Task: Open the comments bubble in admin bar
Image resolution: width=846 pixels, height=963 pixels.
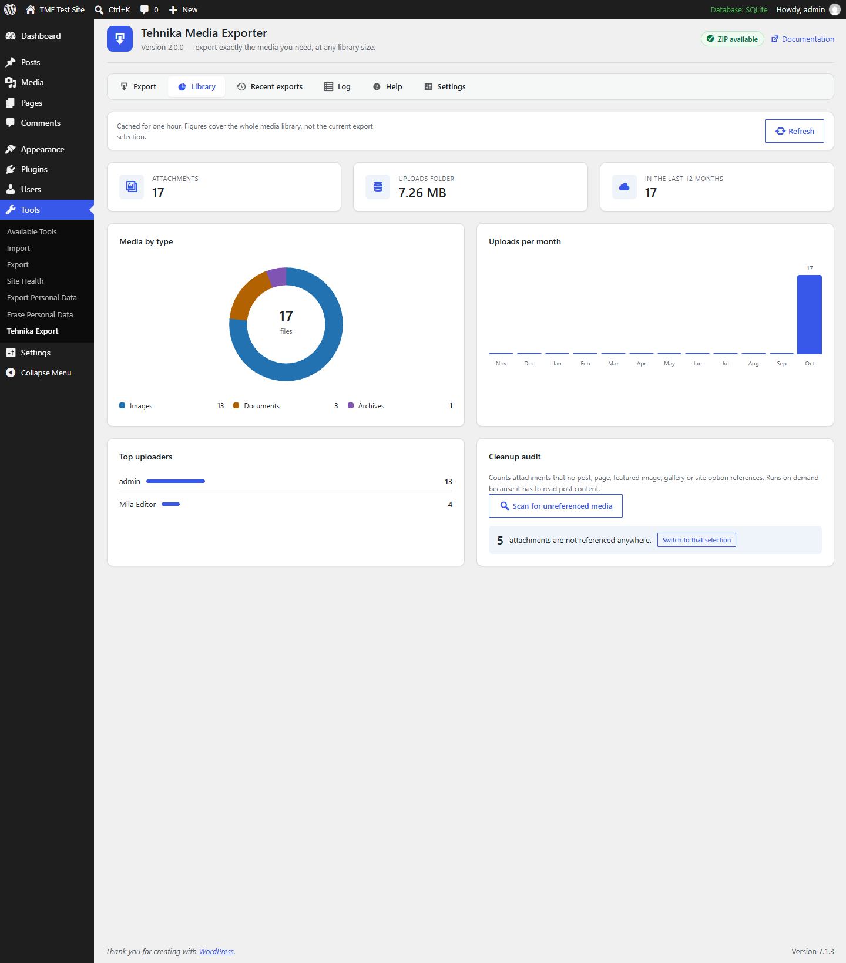Action: coord(149,9)
